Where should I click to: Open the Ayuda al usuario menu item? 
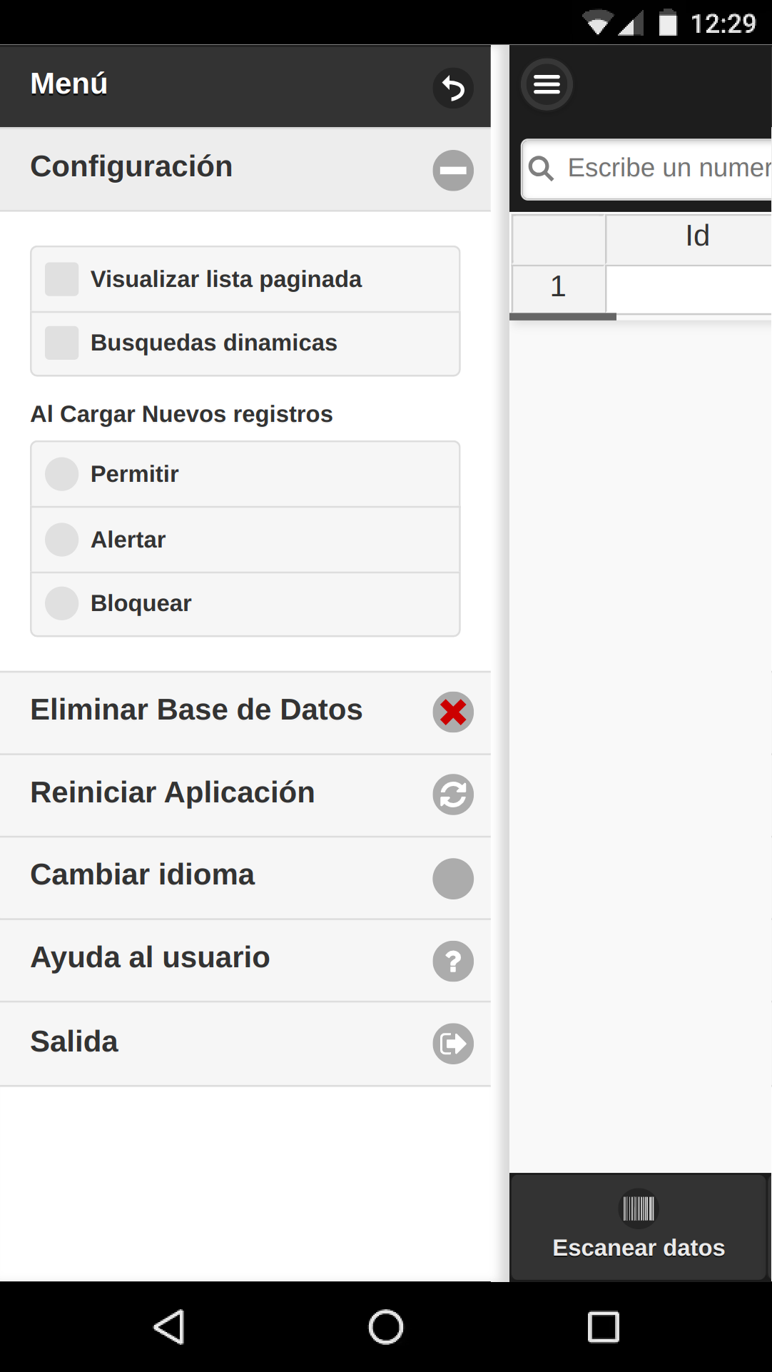[245, 961]
